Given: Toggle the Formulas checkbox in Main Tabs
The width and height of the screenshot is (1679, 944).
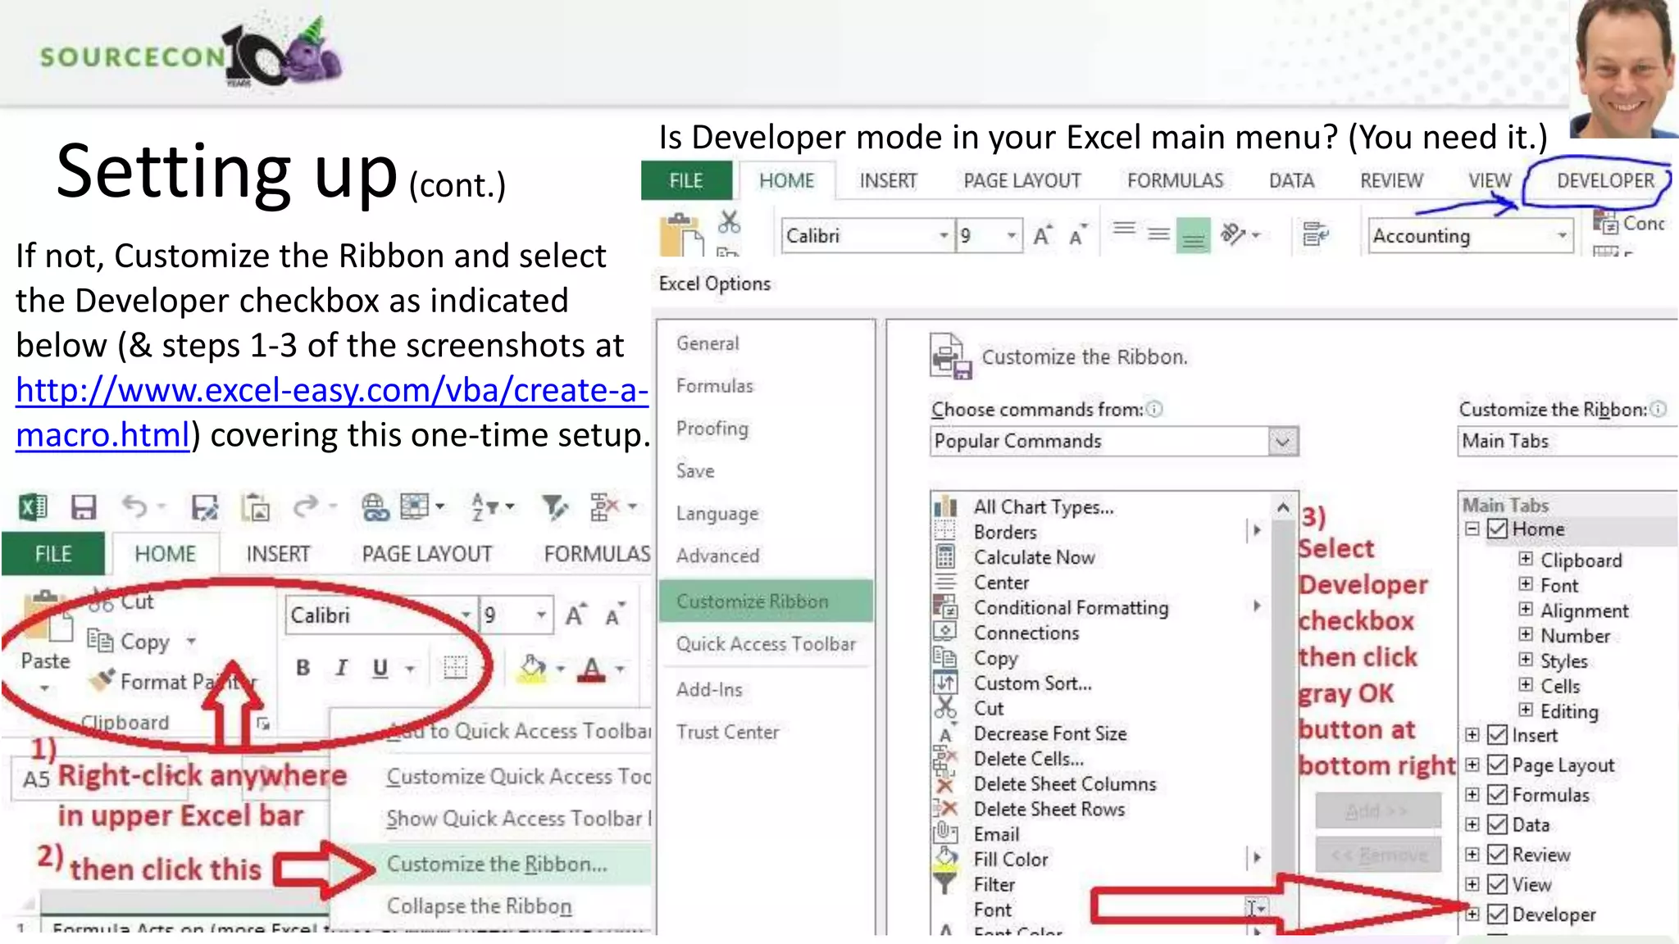Looking at the screenshot, I should point(1497,794).
